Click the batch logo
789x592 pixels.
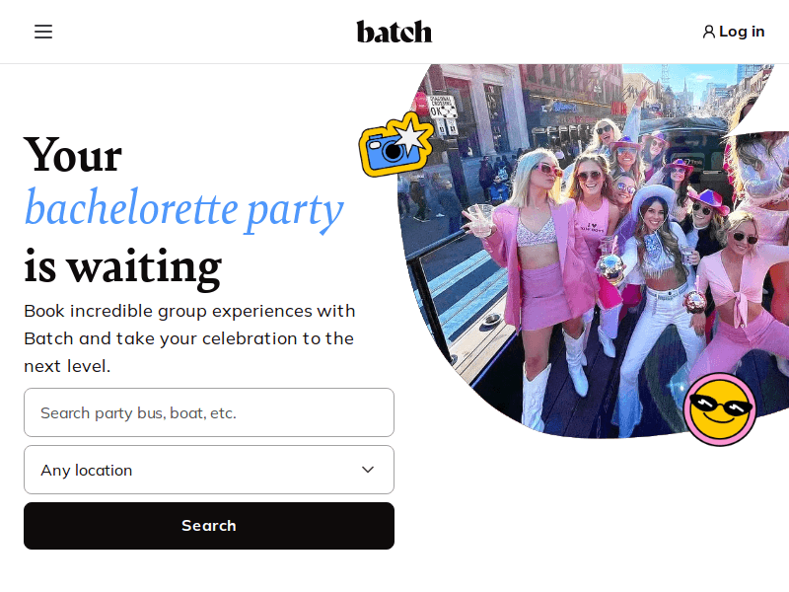coord(394,32)
